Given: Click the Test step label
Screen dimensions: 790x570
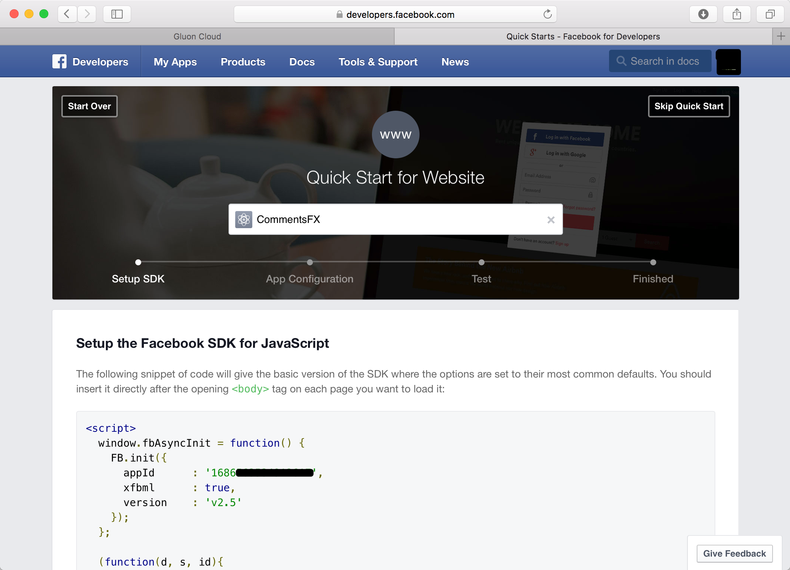Looking at the screenshot, I should 482,279.
